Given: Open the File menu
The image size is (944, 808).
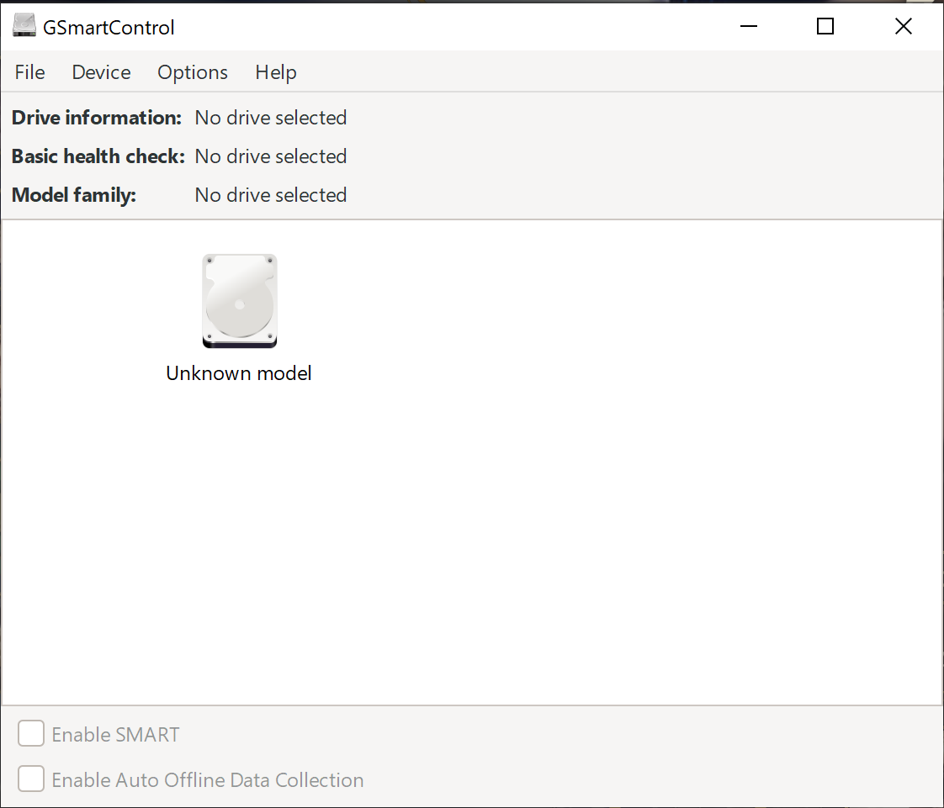Looking at the screenshot, I should point(29,72).
